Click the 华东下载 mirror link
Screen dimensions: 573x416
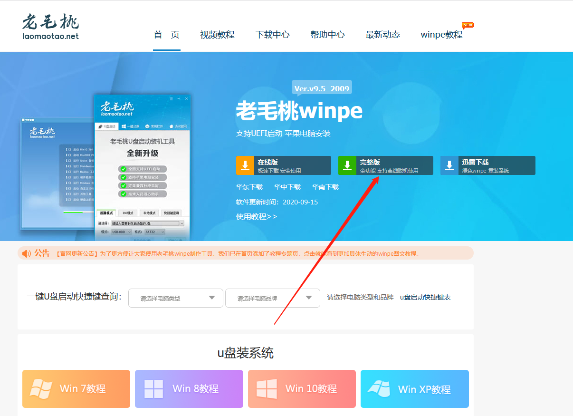pyautogui.click(x=249, y=187)
